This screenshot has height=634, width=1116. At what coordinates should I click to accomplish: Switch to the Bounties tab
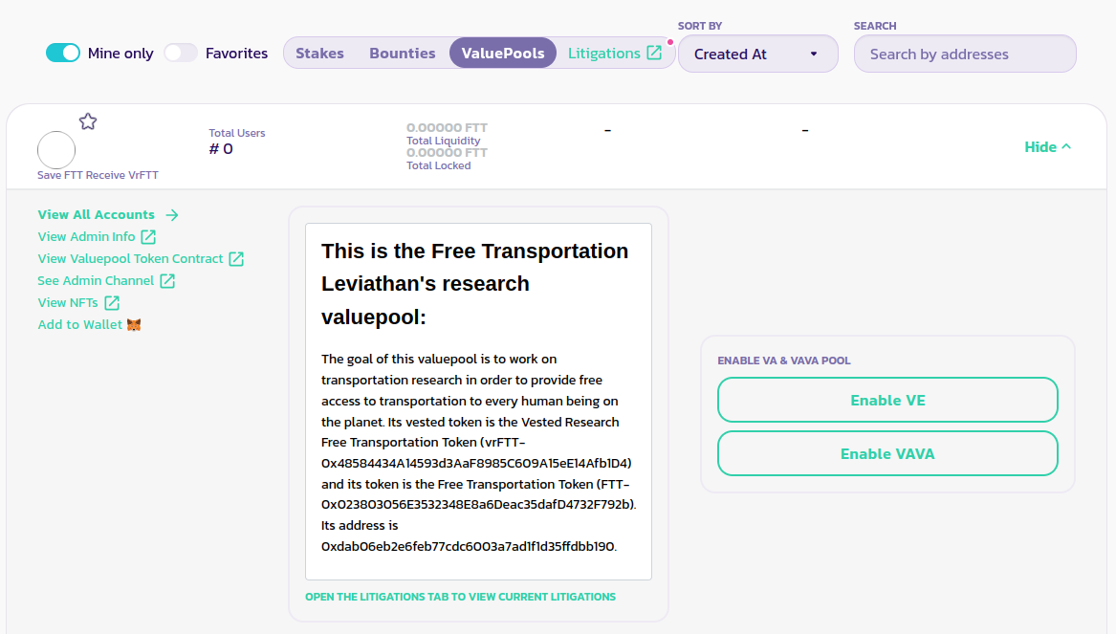[403, 54]
